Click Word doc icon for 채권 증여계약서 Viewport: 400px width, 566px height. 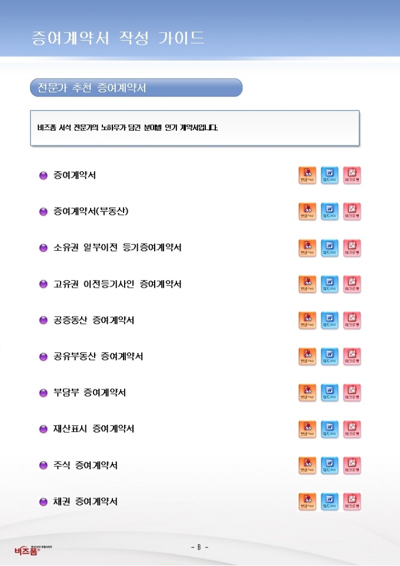pos(329,502)
